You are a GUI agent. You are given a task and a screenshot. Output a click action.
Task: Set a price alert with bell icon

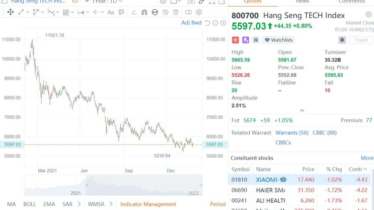(x=342, y=40)
